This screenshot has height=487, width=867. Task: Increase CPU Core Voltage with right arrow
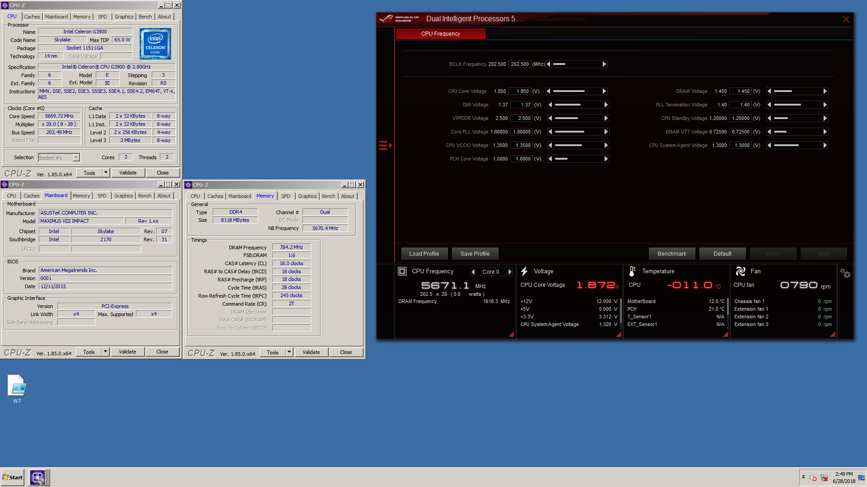tap(604, 91)
